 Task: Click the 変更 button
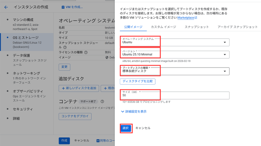click(64, 67)
